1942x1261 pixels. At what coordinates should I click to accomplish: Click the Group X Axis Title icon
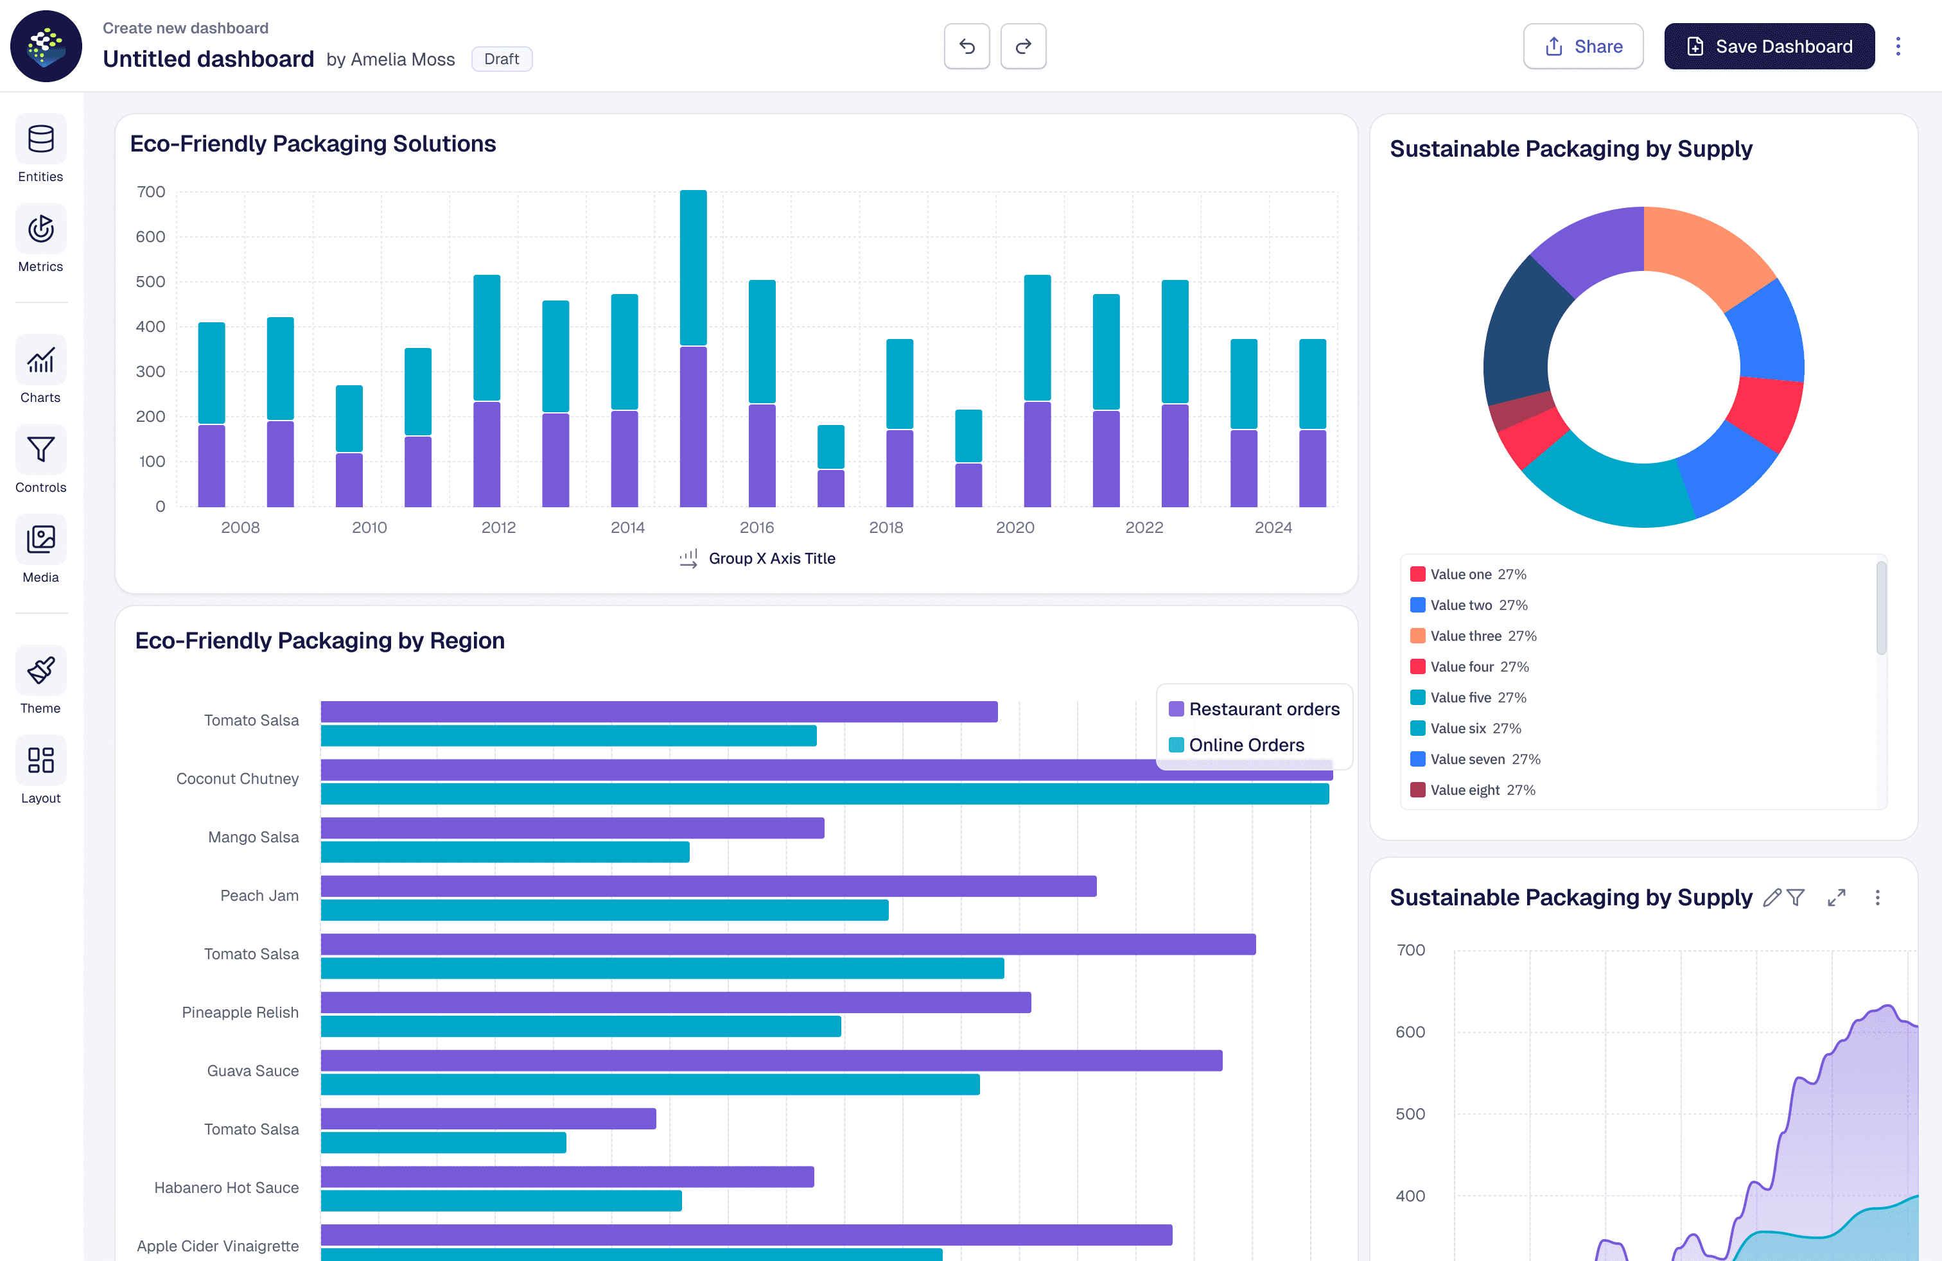pyautogui.click(x=688, y=559)
